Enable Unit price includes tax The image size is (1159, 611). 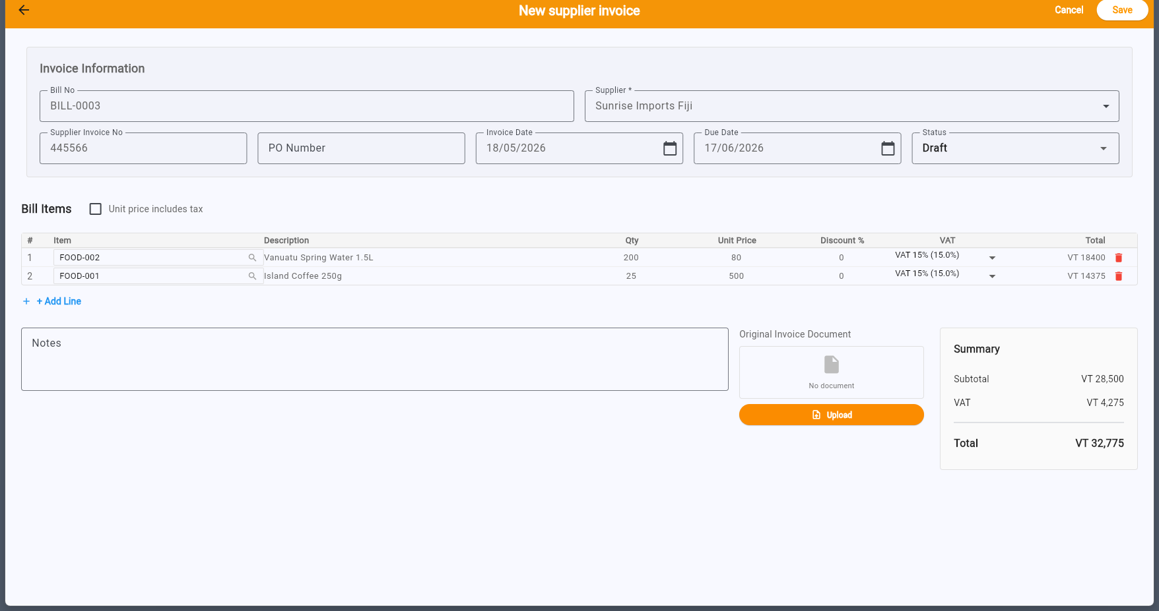tap(96, 209)
